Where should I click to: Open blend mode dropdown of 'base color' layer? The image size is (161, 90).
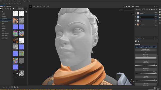tap(156, 24)
